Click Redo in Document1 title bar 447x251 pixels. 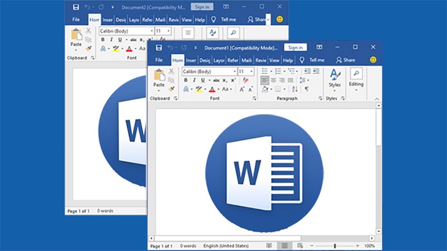point(184,47)
